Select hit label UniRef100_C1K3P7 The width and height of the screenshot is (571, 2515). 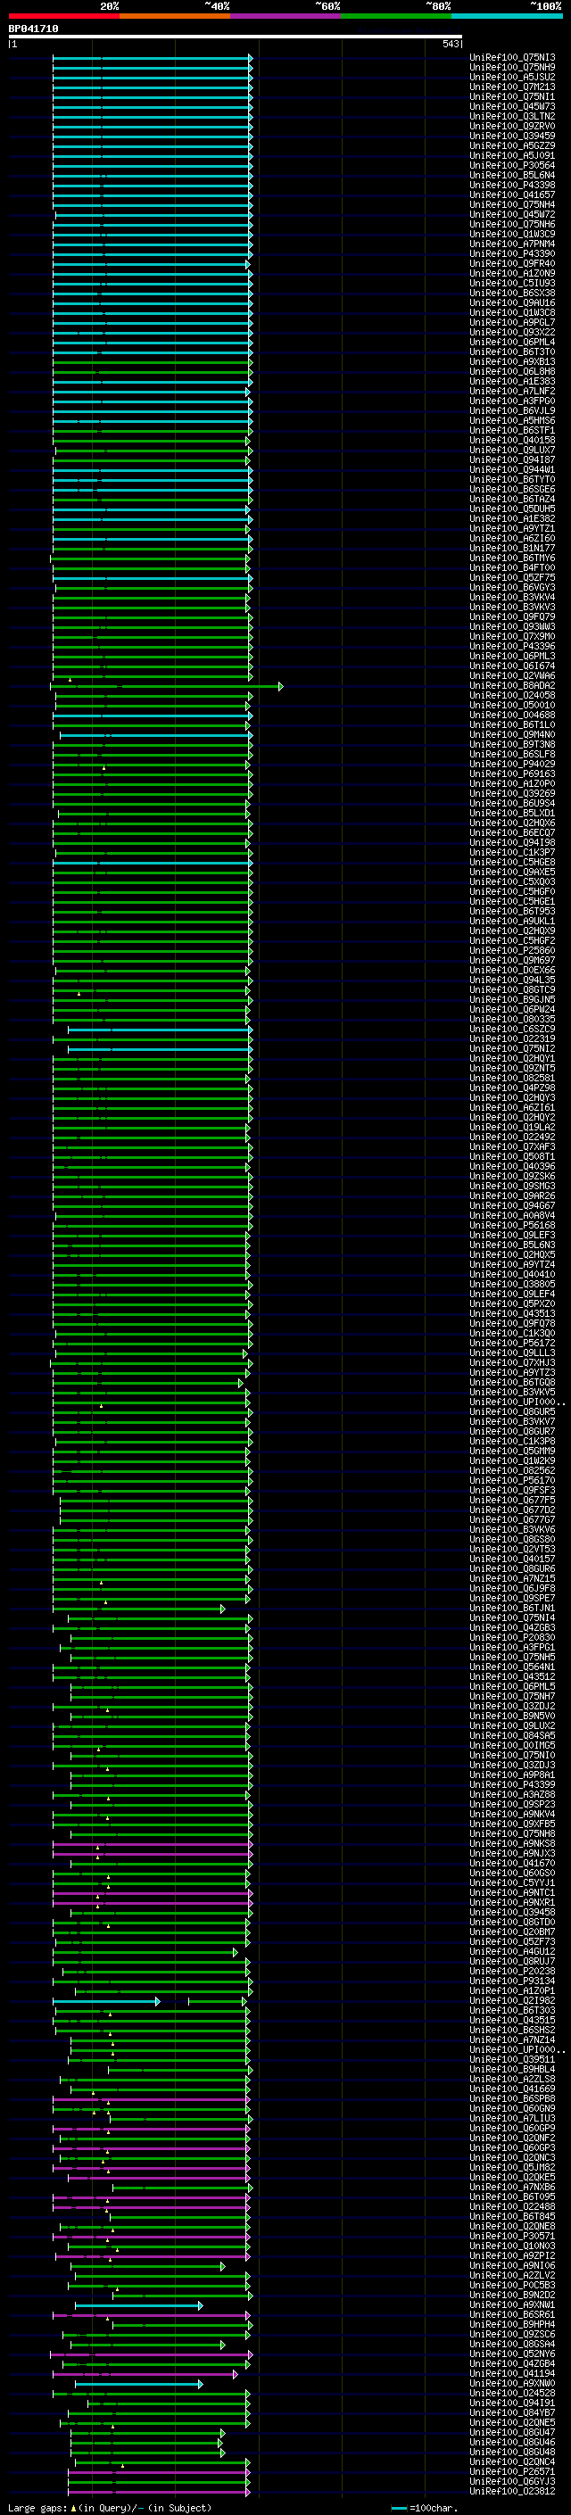(511, 852)
